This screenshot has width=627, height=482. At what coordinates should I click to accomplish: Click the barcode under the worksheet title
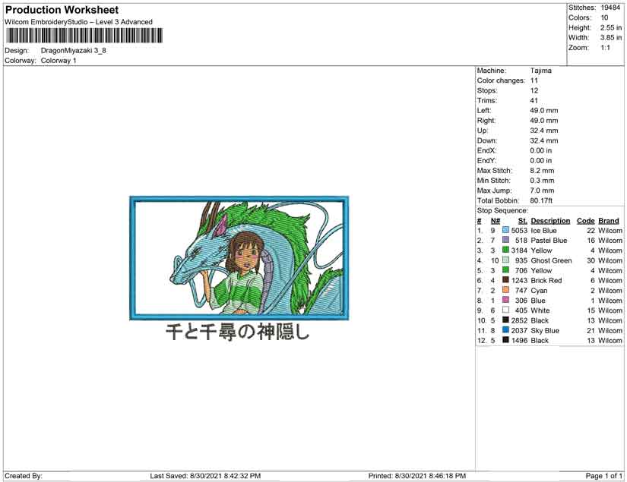click(x=84, y=36)
